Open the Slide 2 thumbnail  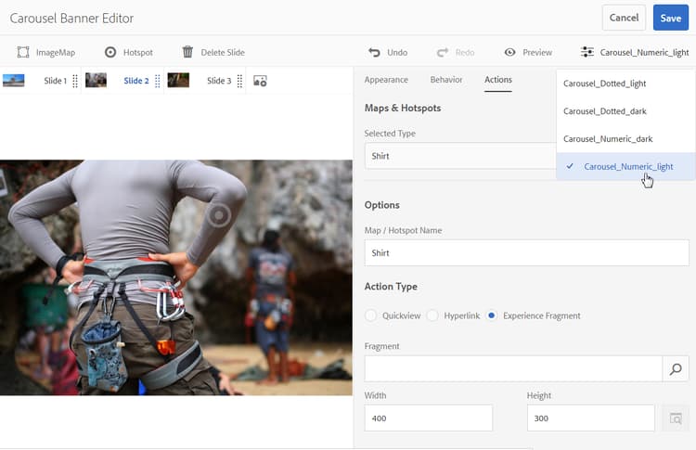(96, 81)
